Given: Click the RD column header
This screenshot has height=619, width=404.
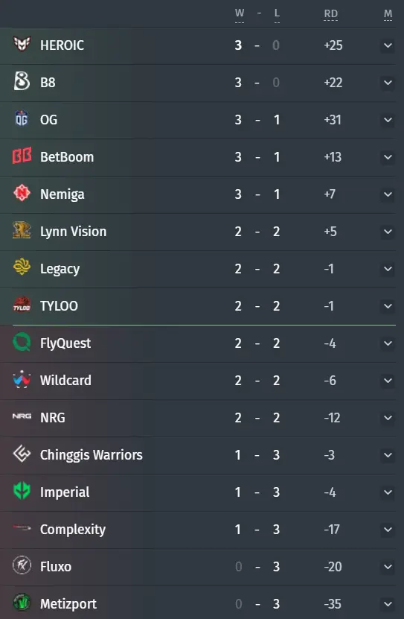Looking at the screenshot, I should pos(330,14).
